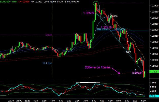This screenshot has width=159, height=102.
Task: Click the blue 19.4 pips label
Action: pos(47,63)
